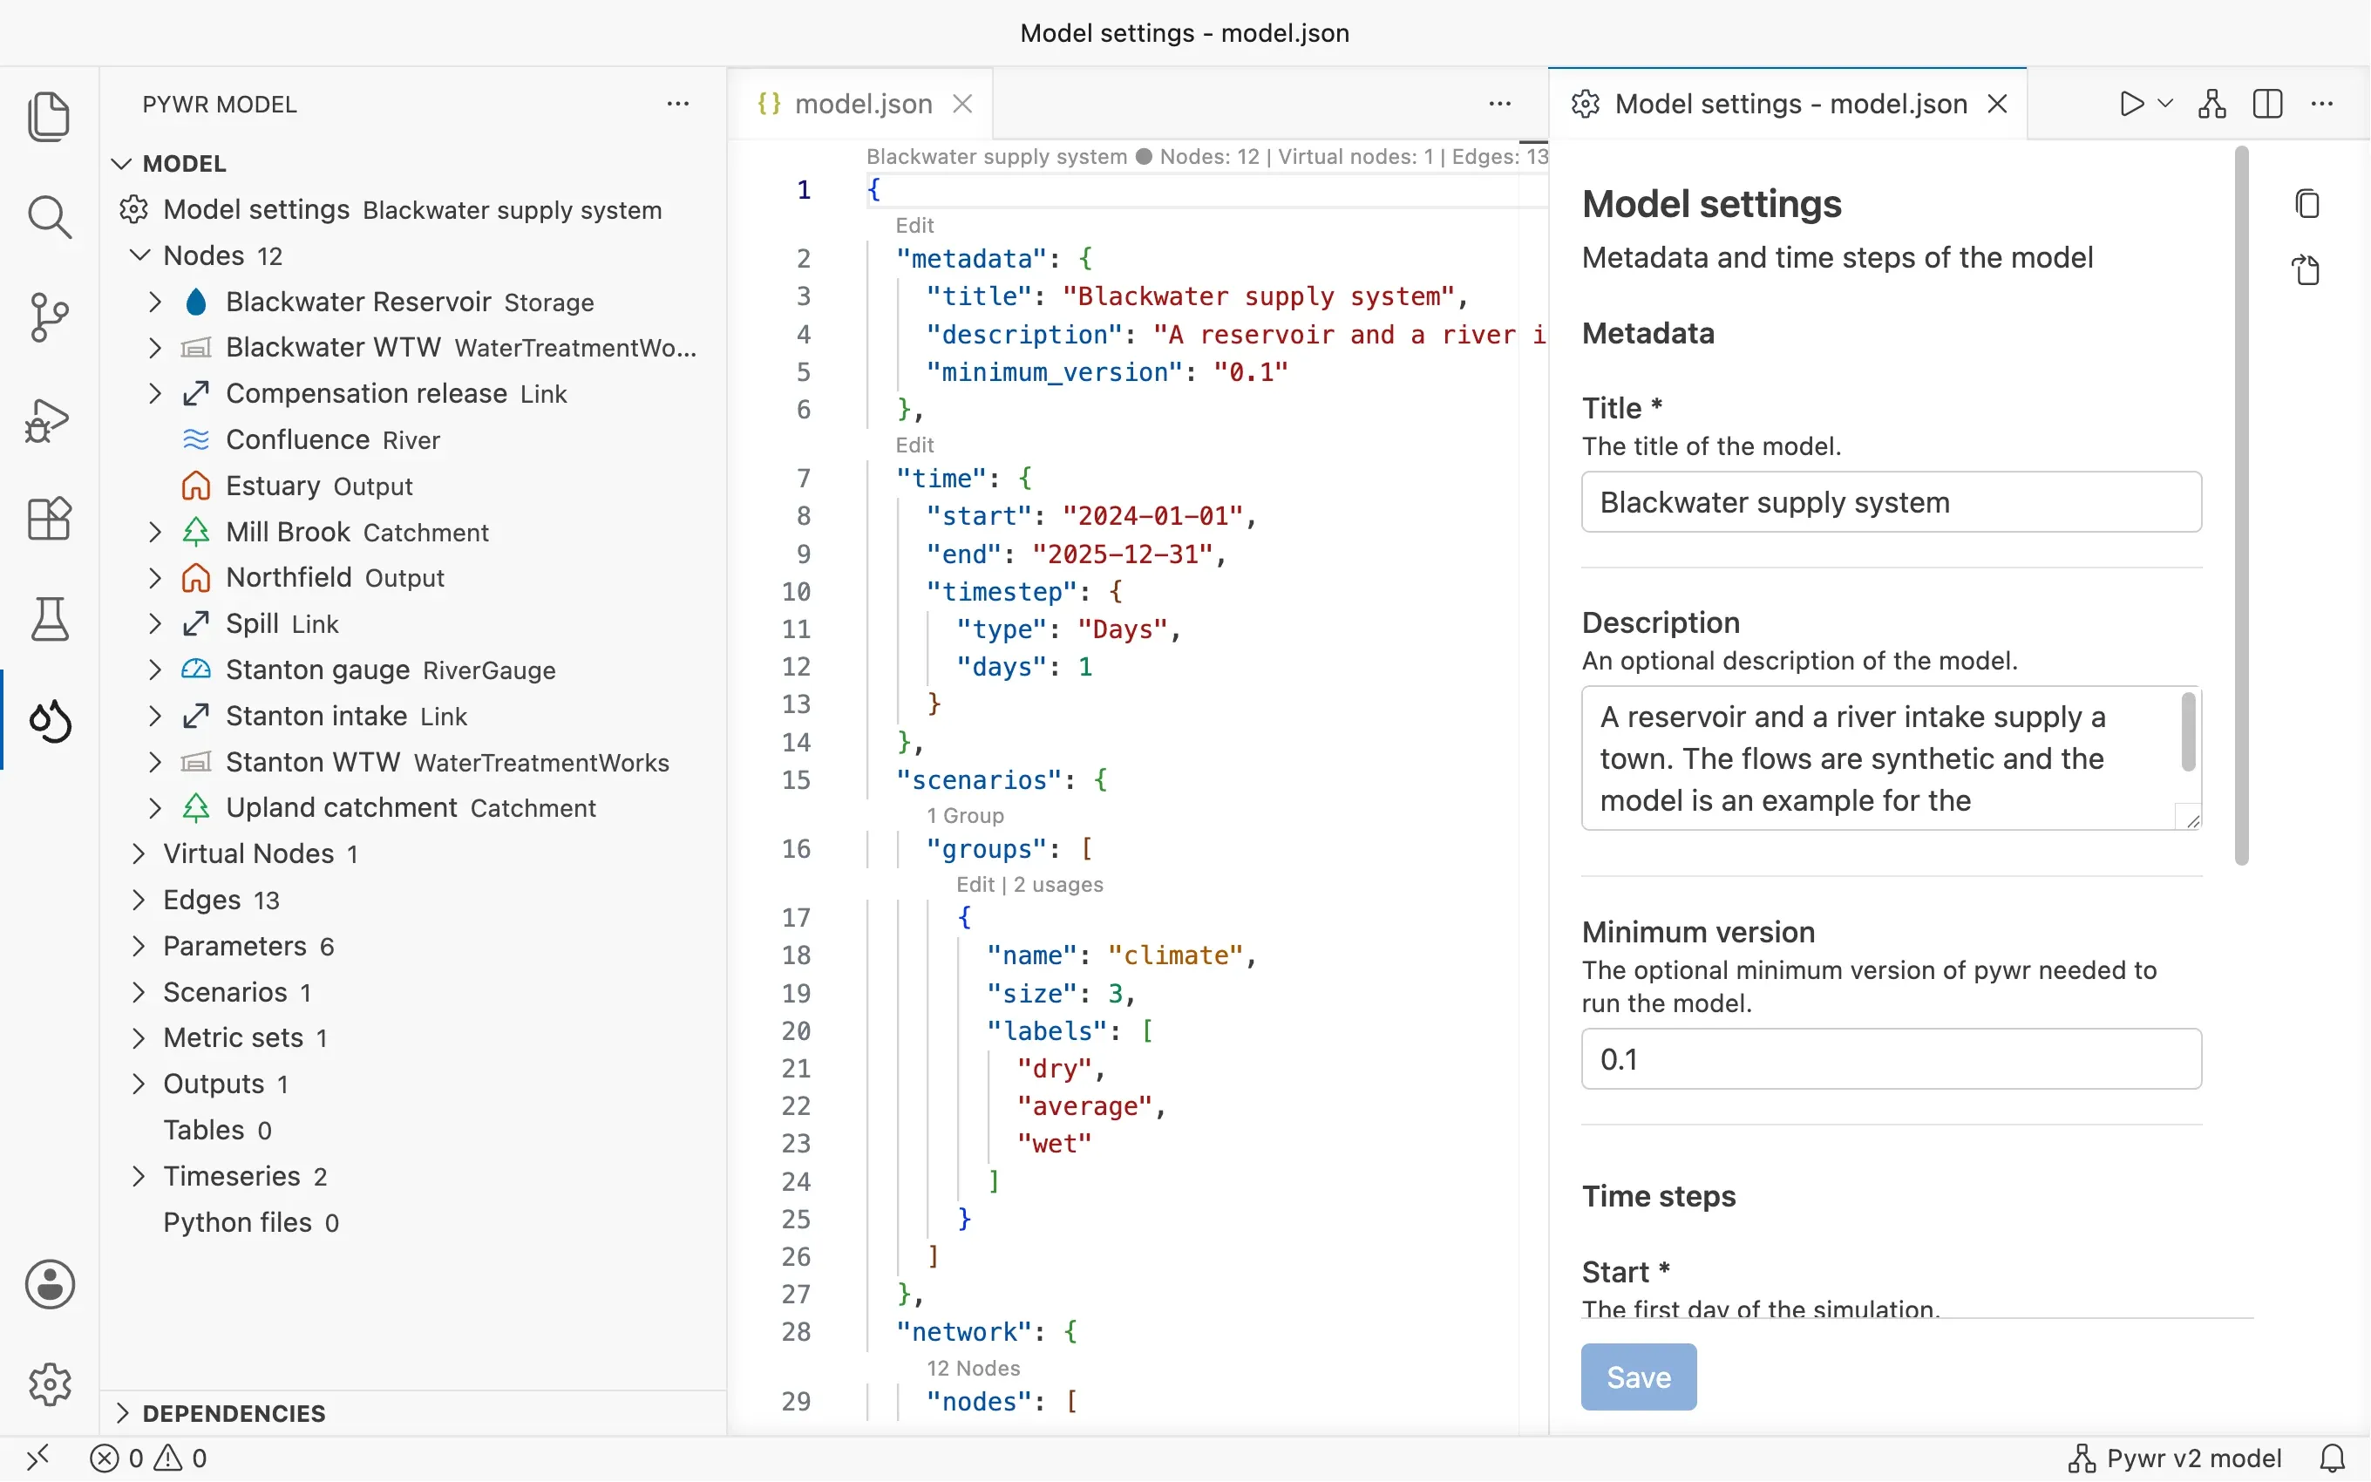Click errors and warnings count in status bar
The image size is (2371, 1482).
tap(148, 1458)
